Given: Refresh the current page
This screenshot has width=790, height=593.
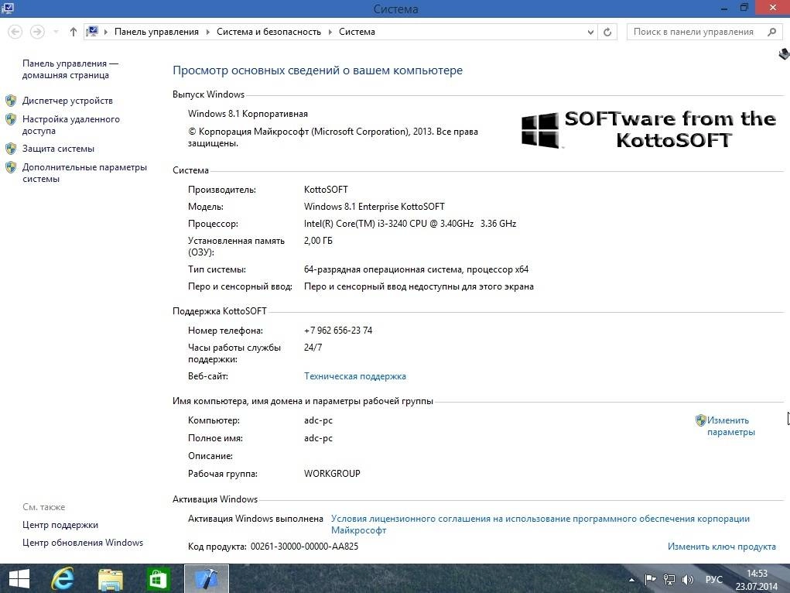Looking at the screenshot, I should tap(607, 32).
